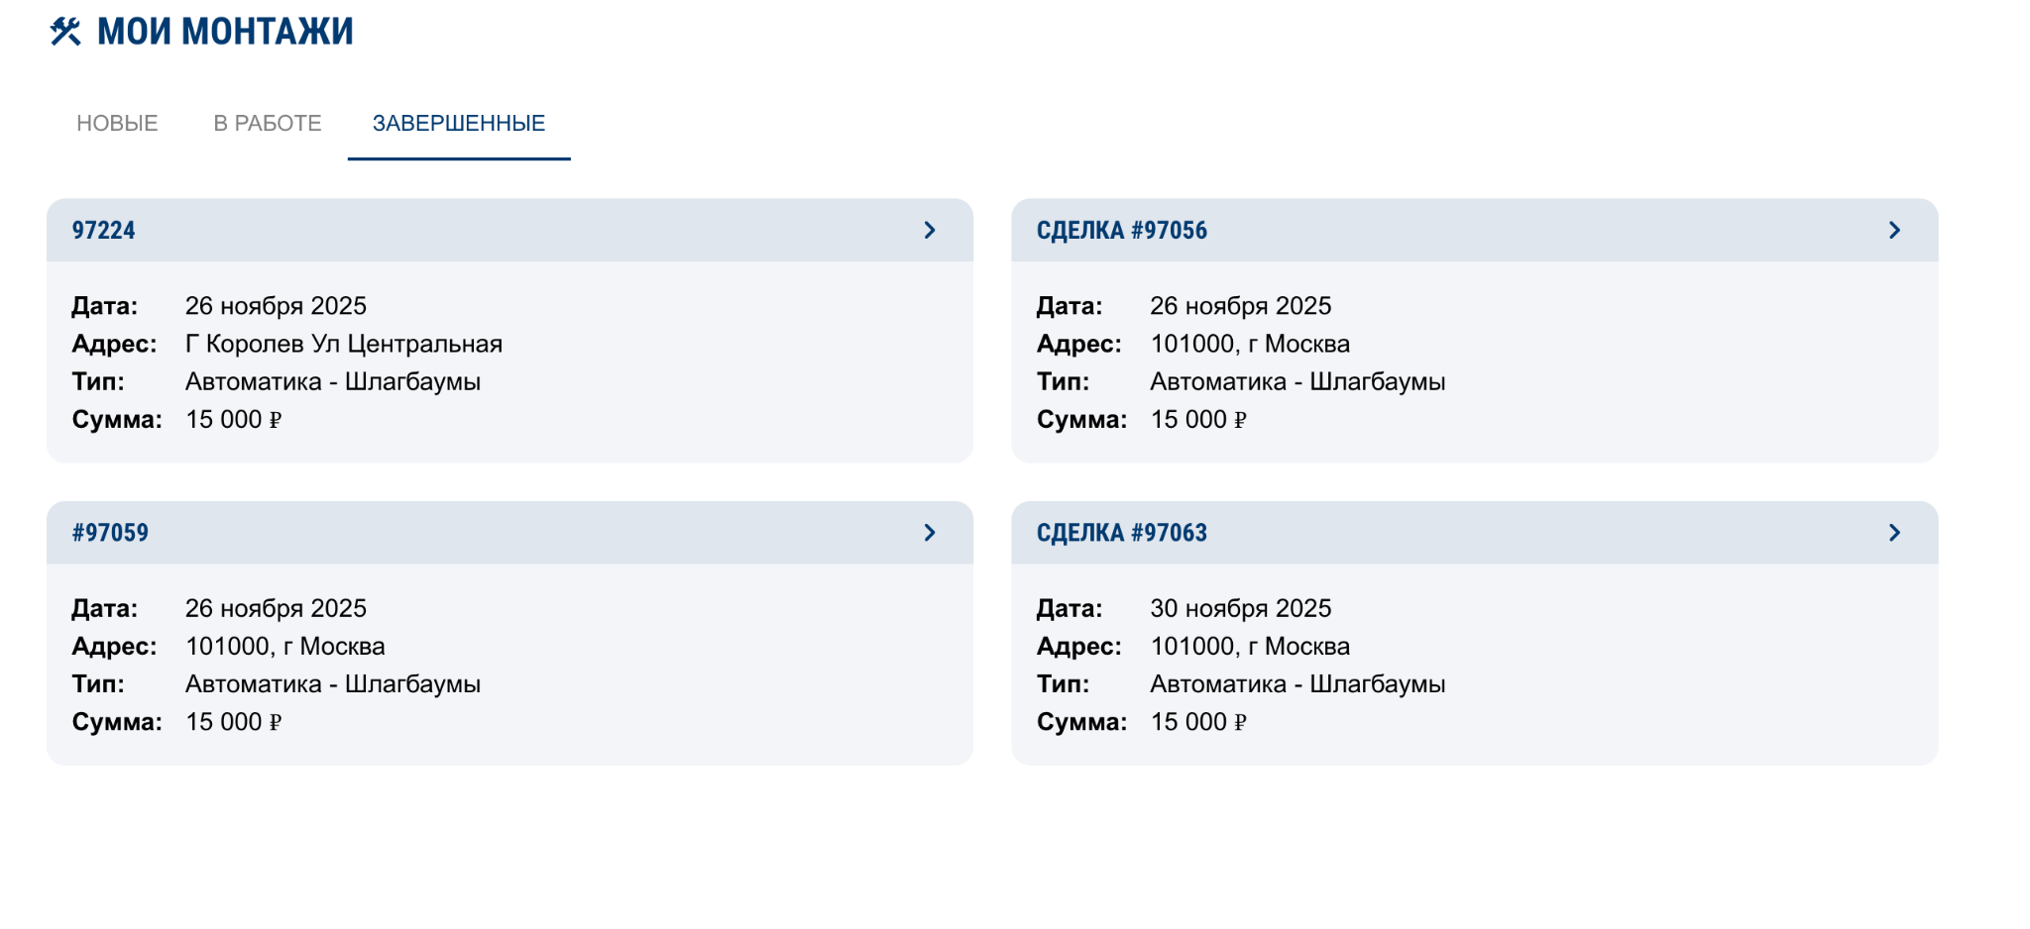Click the ruble sign in Сделка #97063

(1240, 723)
